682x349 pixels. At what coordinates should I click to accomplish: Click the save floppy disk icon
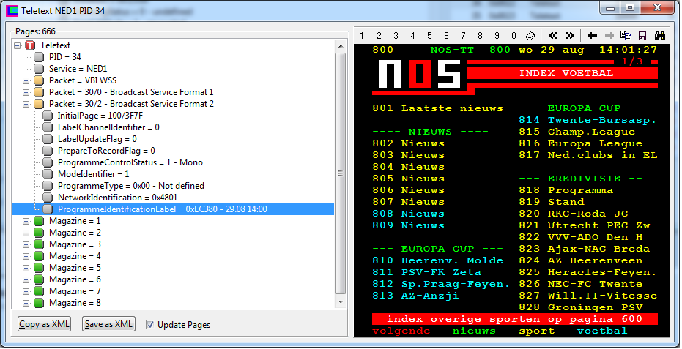(x=642, y=36)
